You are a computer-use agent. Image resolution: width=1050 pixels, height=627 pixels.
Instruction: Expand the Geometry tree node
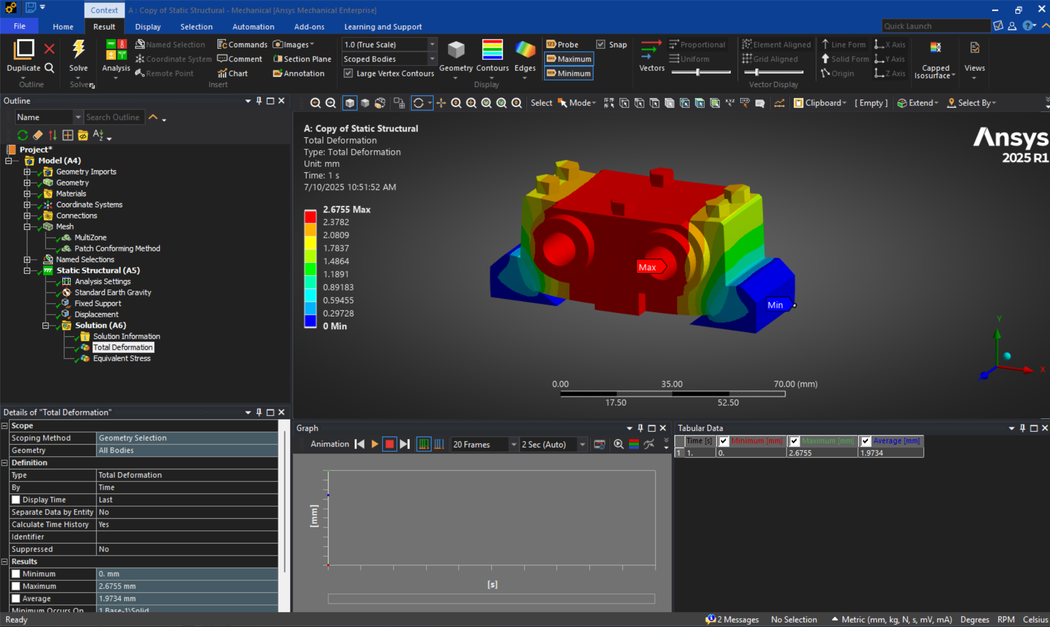pos(27,182)
